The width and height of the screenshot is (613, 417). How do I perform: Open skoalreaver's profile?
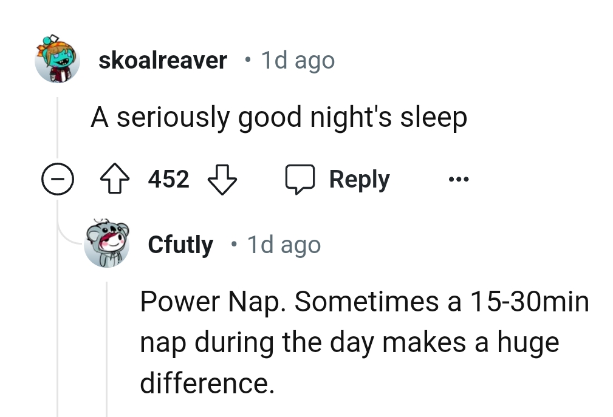(162, 59)
